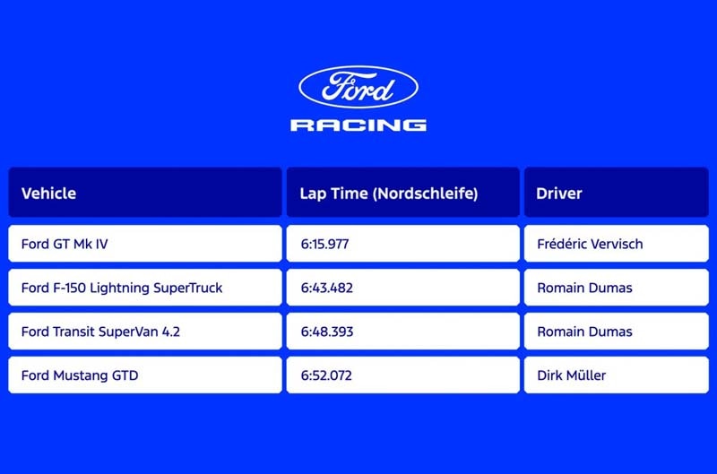
Task: Click the word Nordschleife in the header
Action: pyautogui.click(x=434, y=193)
